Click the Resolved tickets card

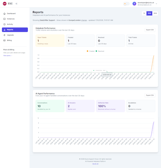[110, 41]
